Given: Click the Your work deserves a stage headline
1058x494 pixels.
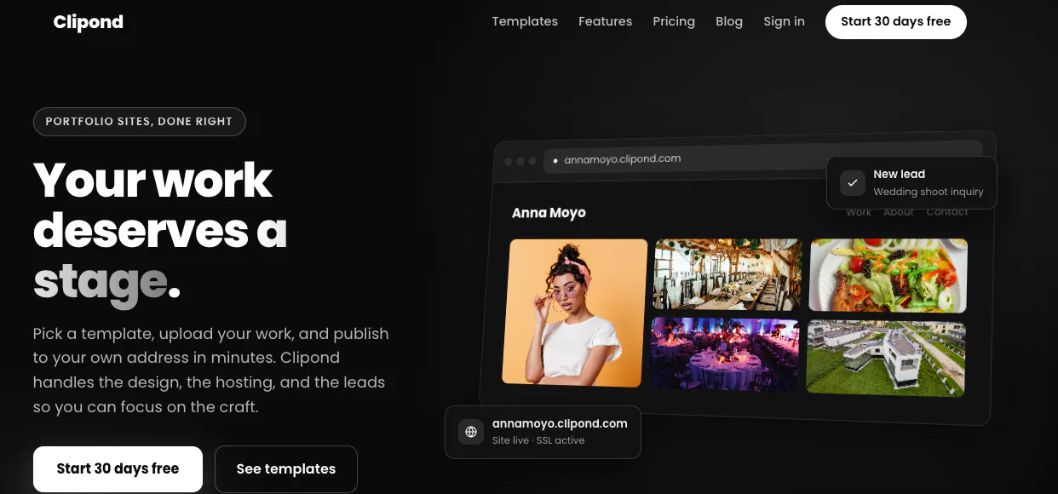Looking at the screenshot, I should [x=160, y=230].
